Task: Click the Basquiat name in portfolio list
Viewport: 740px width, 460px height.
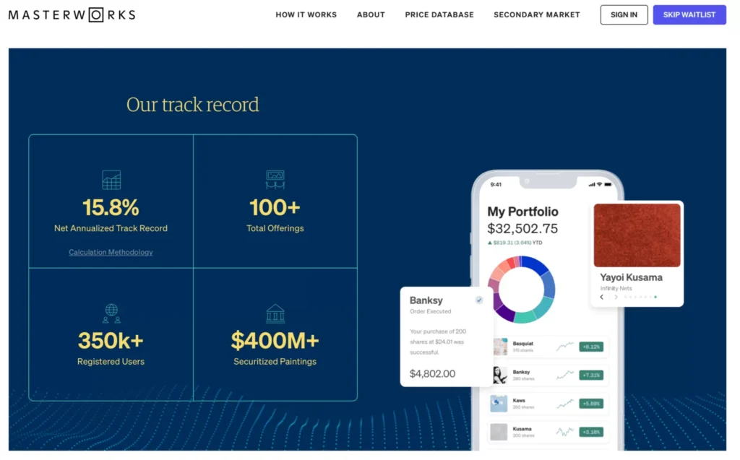Action: coord(523,344)
